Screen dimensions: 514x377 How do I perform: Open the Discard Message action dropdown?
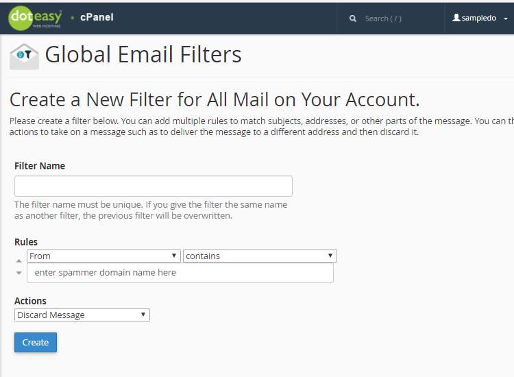pos(82,315)
